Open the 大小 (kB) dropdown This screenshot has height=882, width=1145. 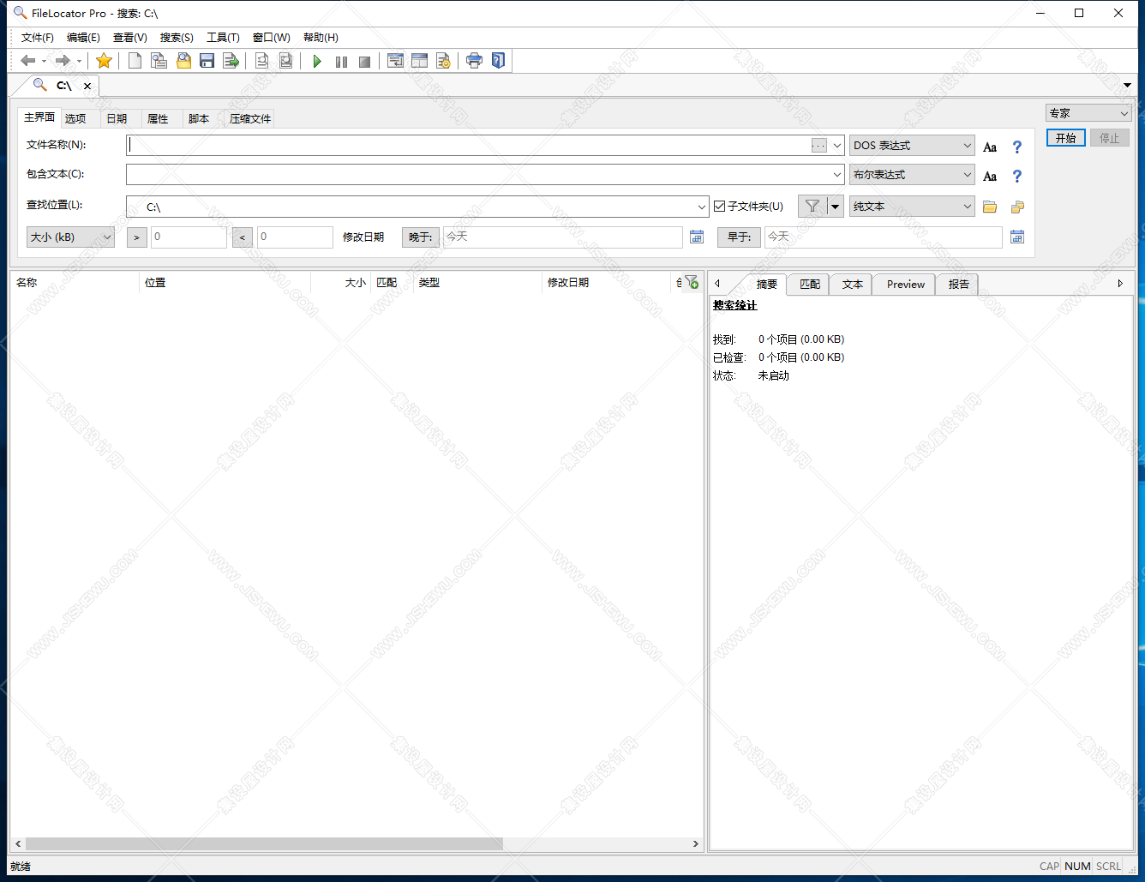click(70, 237)
